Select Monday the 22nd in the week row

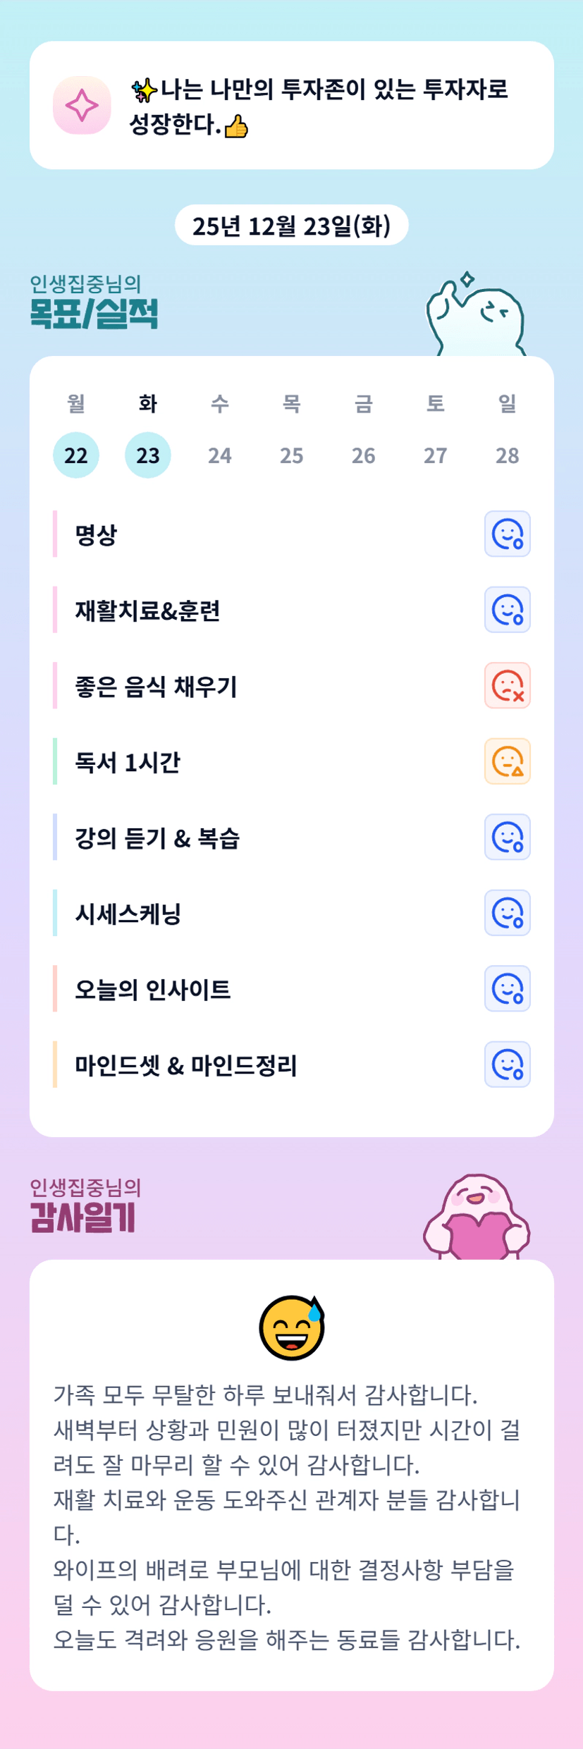point(76,455)
